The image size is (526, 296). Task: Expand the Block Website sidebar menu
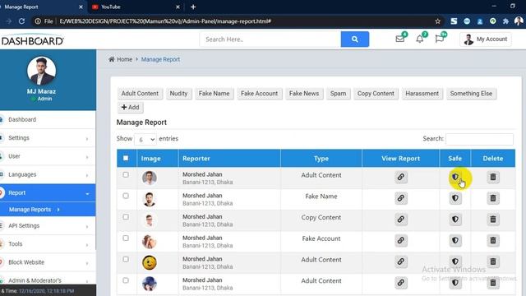point(48,262)
